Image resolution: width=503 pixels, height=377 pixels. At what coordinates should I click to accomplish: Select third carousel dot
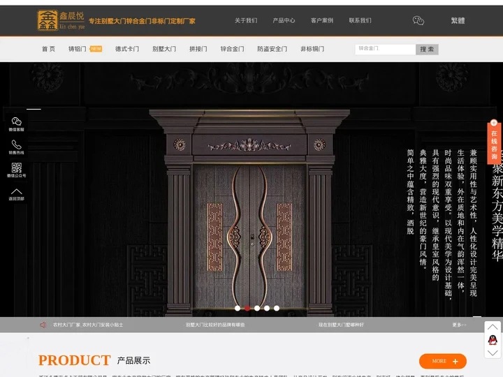click(257, 308)
